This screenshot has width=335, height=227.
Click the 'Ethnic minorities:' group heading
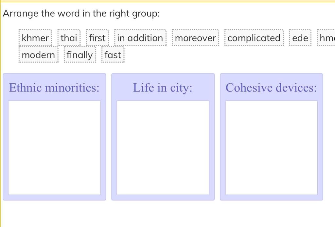click(54, 88)
